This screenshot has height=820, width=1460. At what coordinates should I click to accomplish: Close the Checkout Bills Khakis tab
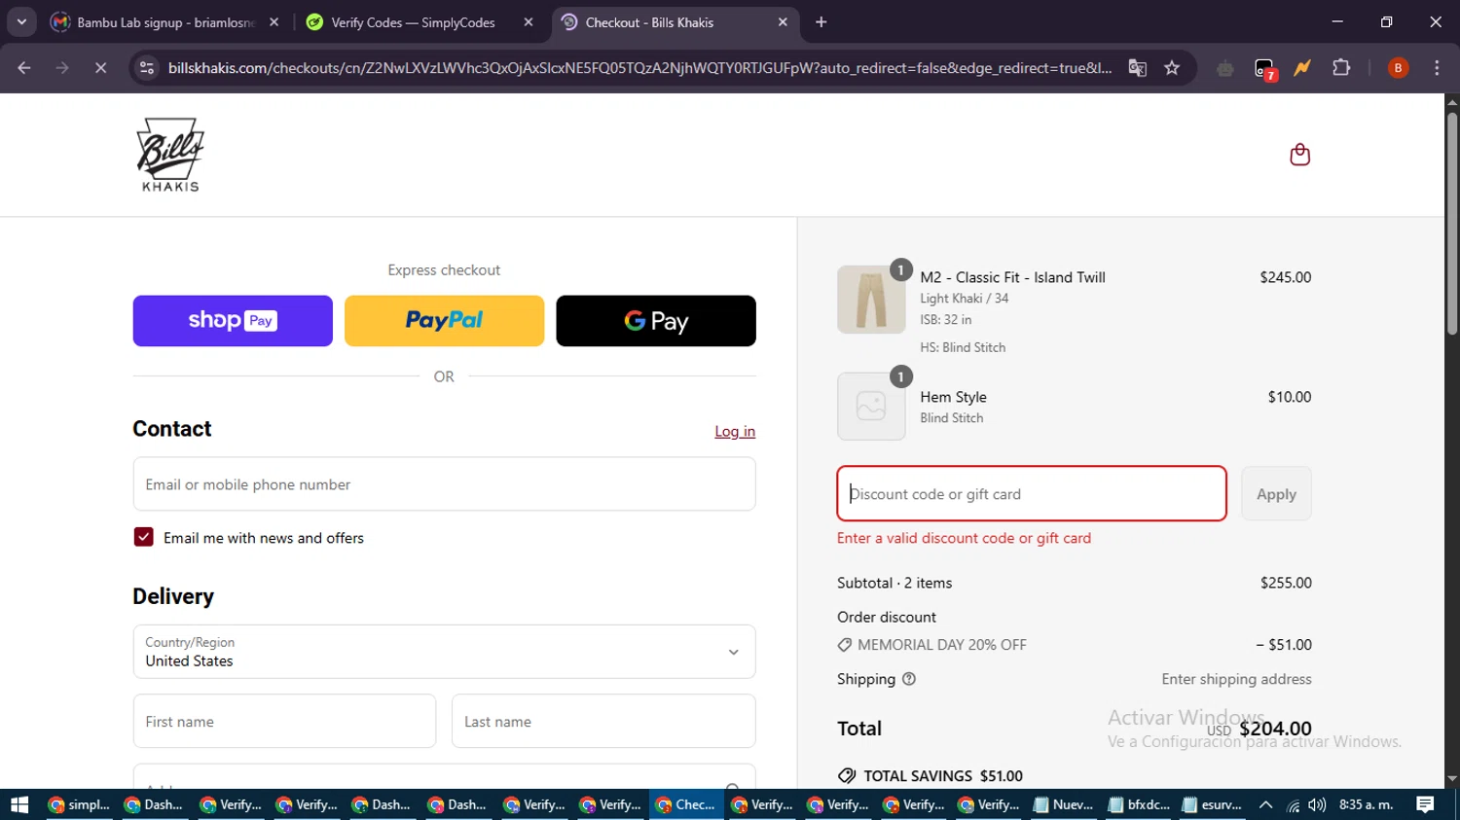coord(783,22)
